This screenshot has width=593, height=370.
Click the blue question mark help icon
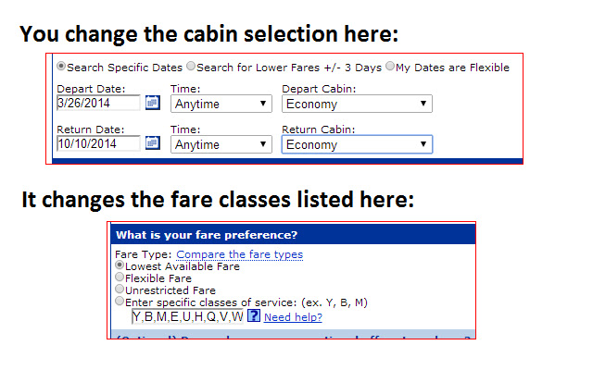click(x=254, y=317)
